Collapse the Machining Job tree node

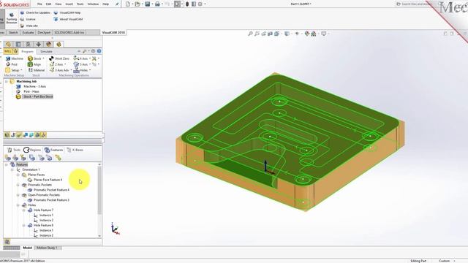(7, 81)
